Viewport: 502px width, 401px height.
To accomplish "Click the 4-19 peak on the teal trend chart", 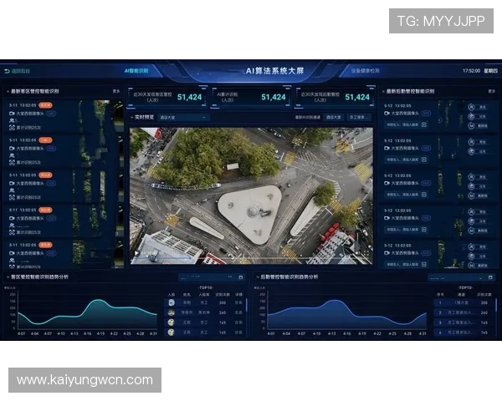I will click(x=99, y=300).
